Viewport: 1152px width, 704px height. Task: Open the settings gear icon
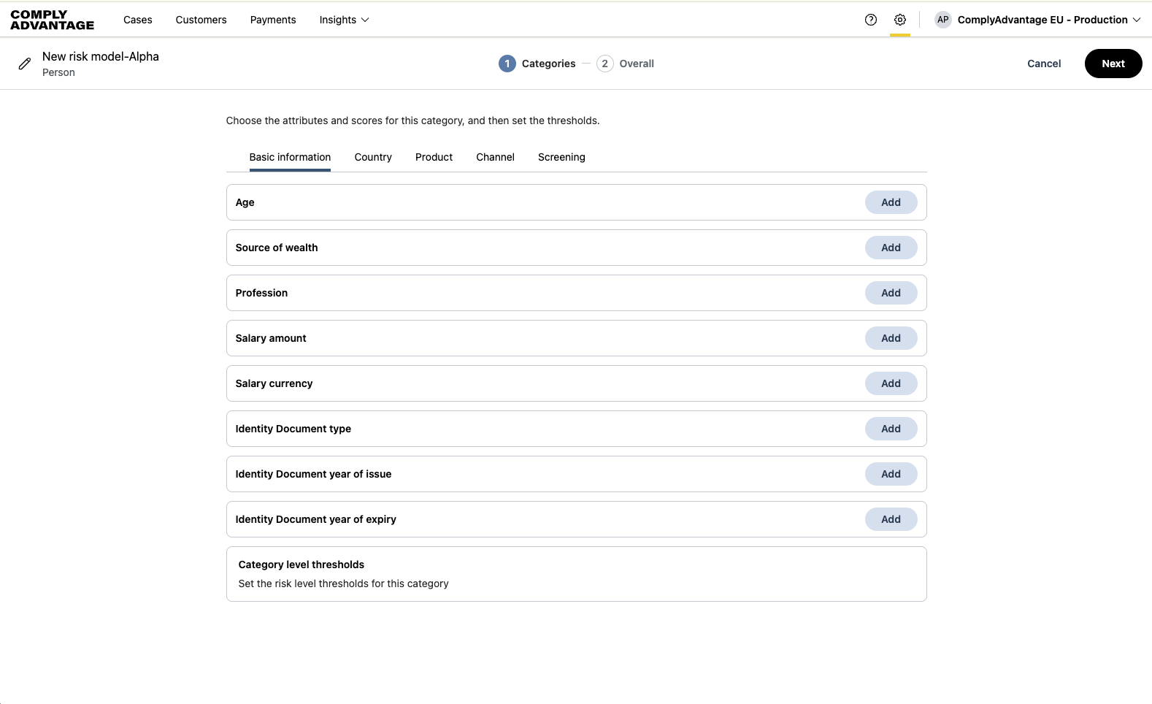click(x=900, y=20)
